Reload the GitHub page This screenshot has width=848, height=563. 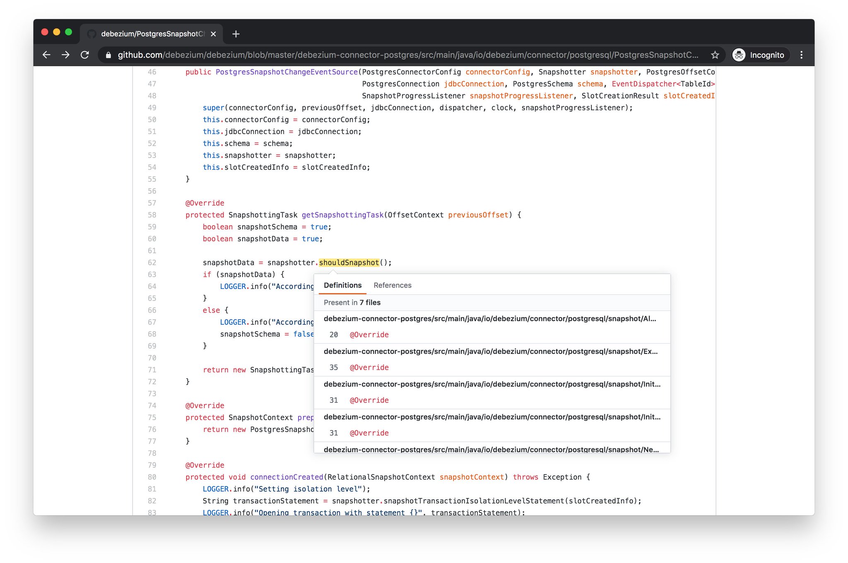click(x=85, y=55)
